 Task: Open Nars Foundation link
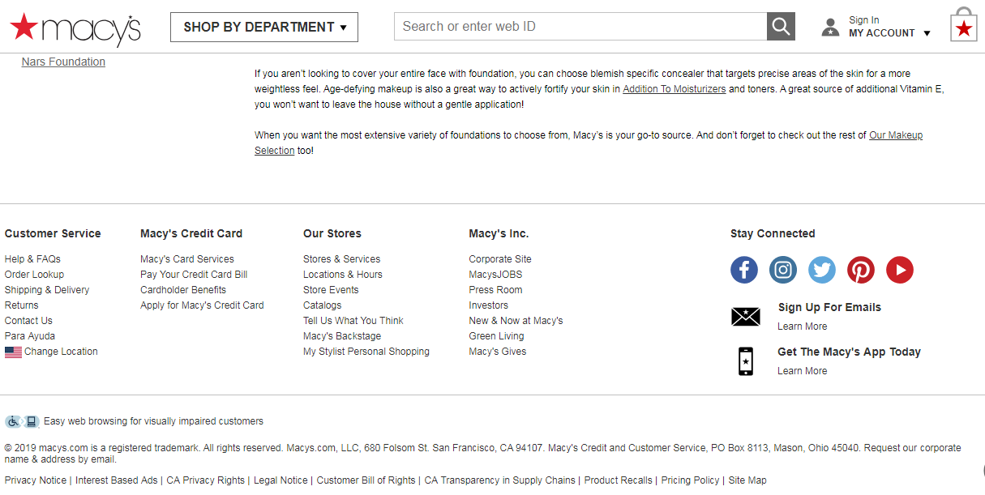pos(63,62)
